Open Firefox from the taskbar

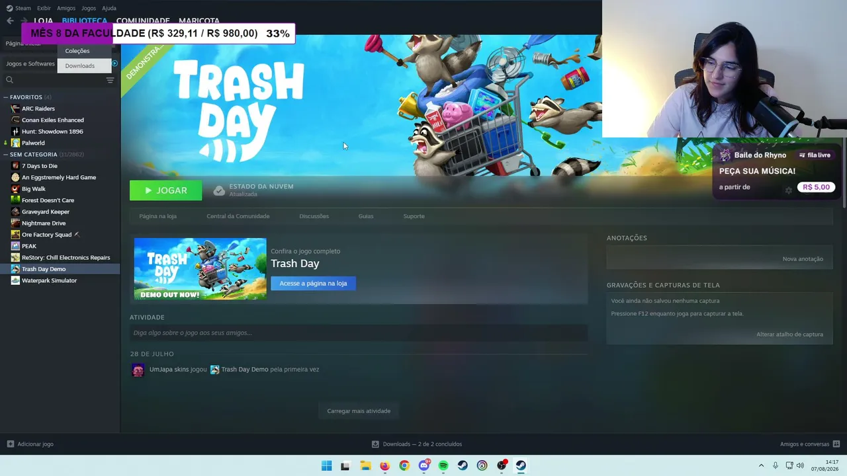(384, 465)
